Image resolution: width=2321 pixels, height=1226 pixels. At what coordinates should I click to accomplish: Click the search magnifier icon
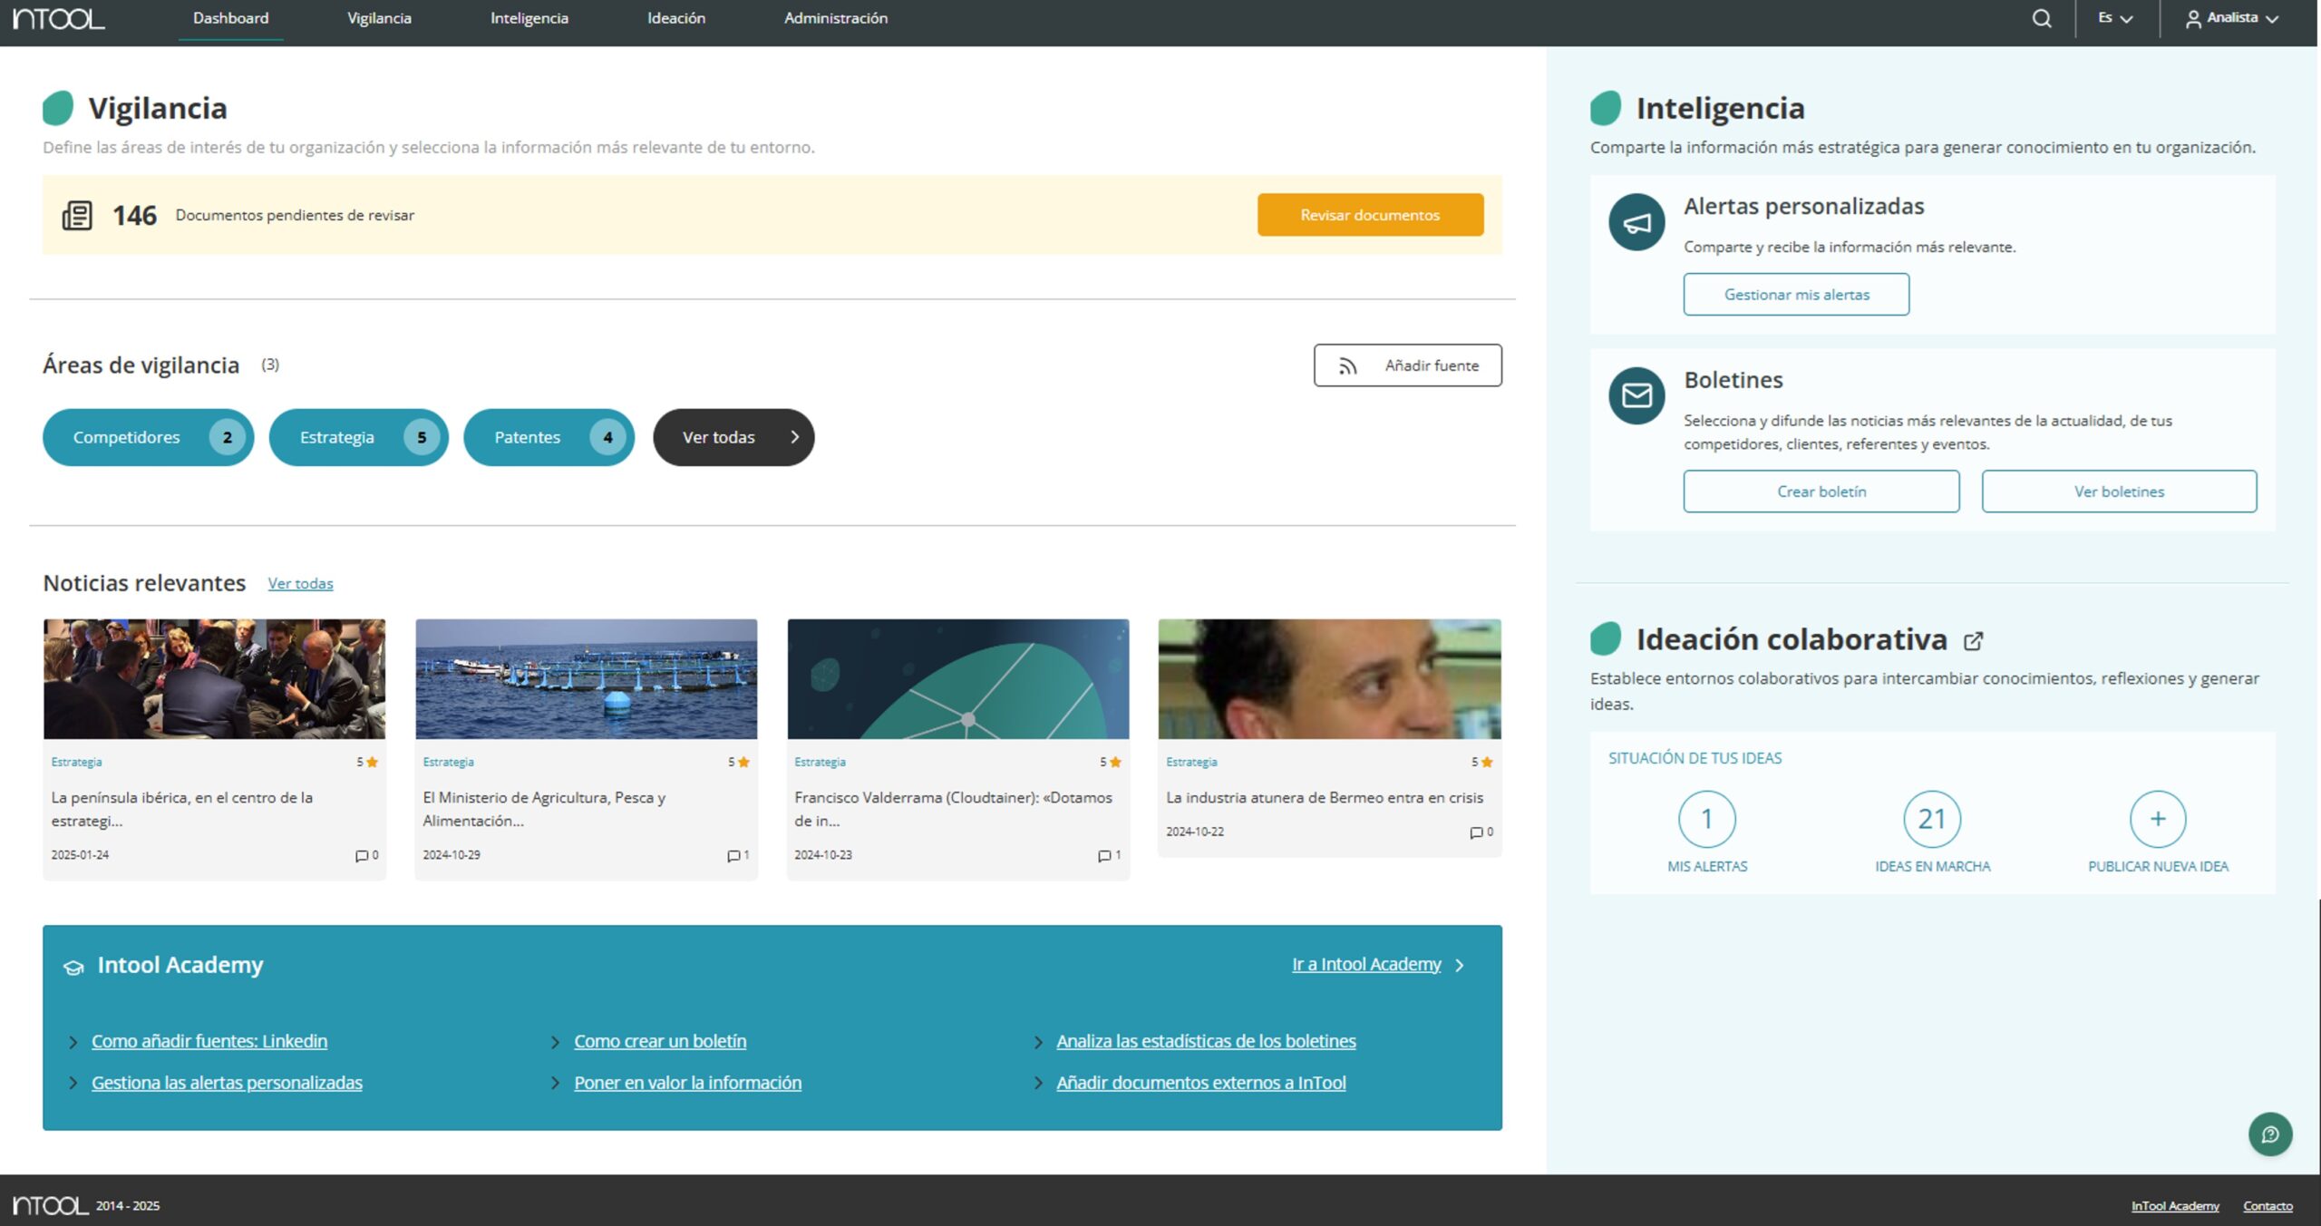click(x=2041, y=18)
